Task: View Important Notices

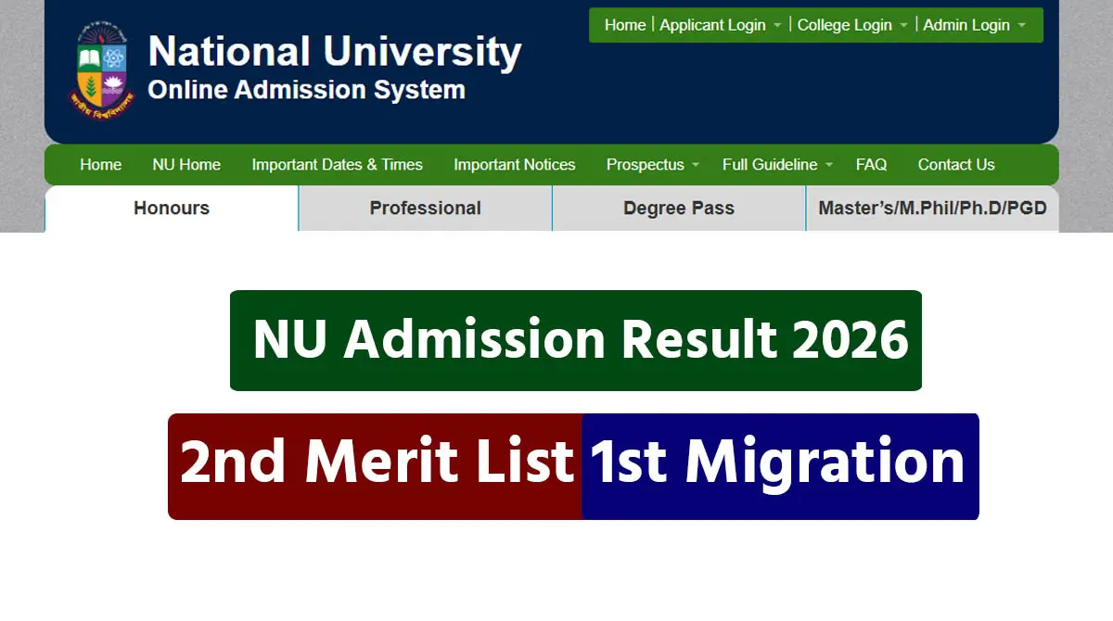Action: click(515, 164)
